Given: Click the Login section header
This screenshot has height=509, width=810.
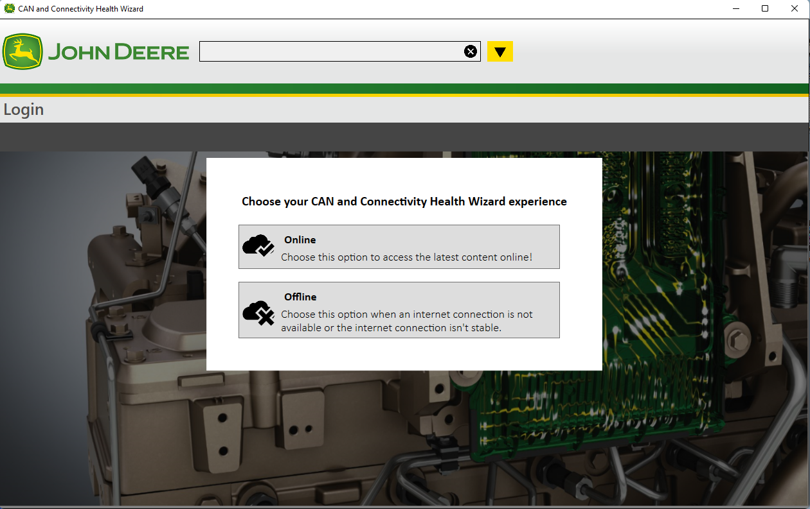Looking at the screenshot, I should tap(24, 110).
